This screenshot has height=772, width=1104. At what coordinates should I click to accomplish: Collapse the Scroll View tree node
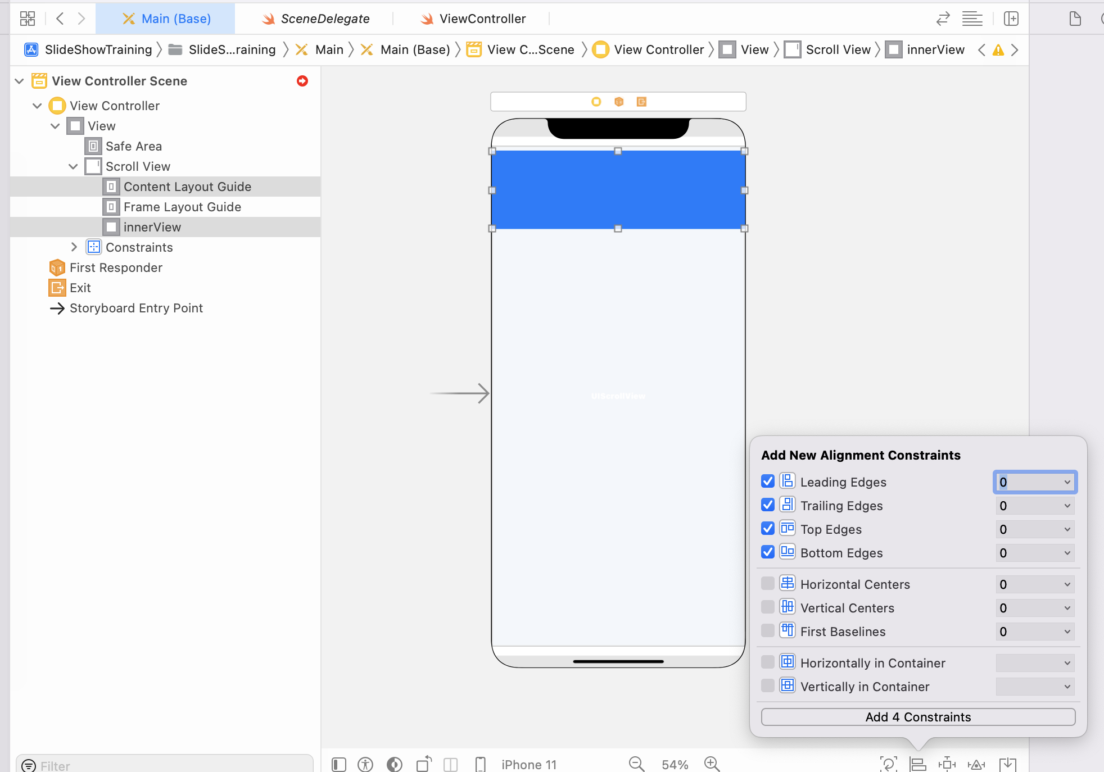coord(73,166)
